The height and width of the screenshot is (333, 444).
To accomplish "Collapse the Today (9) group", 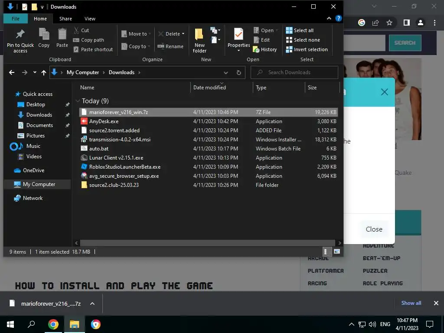I will [78, 101].
